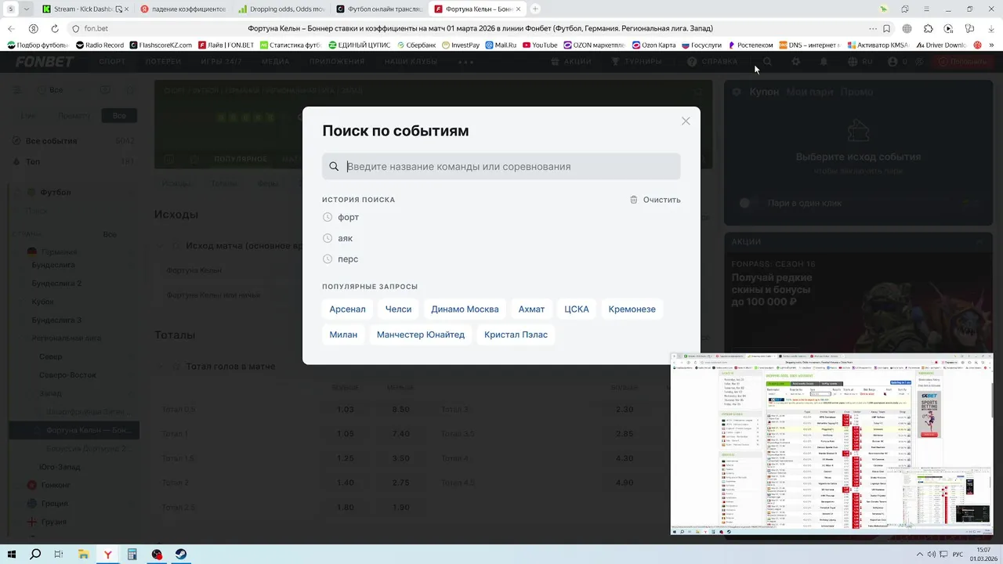
Task: Click the magnifier icon in search field
Action: [334, 166]
